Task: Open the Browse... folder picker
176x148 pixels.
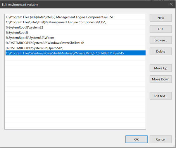Action: tap(161, 40)
